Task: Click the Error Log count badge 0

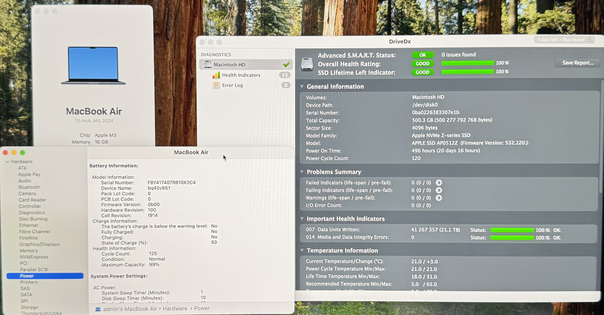Action: point(286,85)
